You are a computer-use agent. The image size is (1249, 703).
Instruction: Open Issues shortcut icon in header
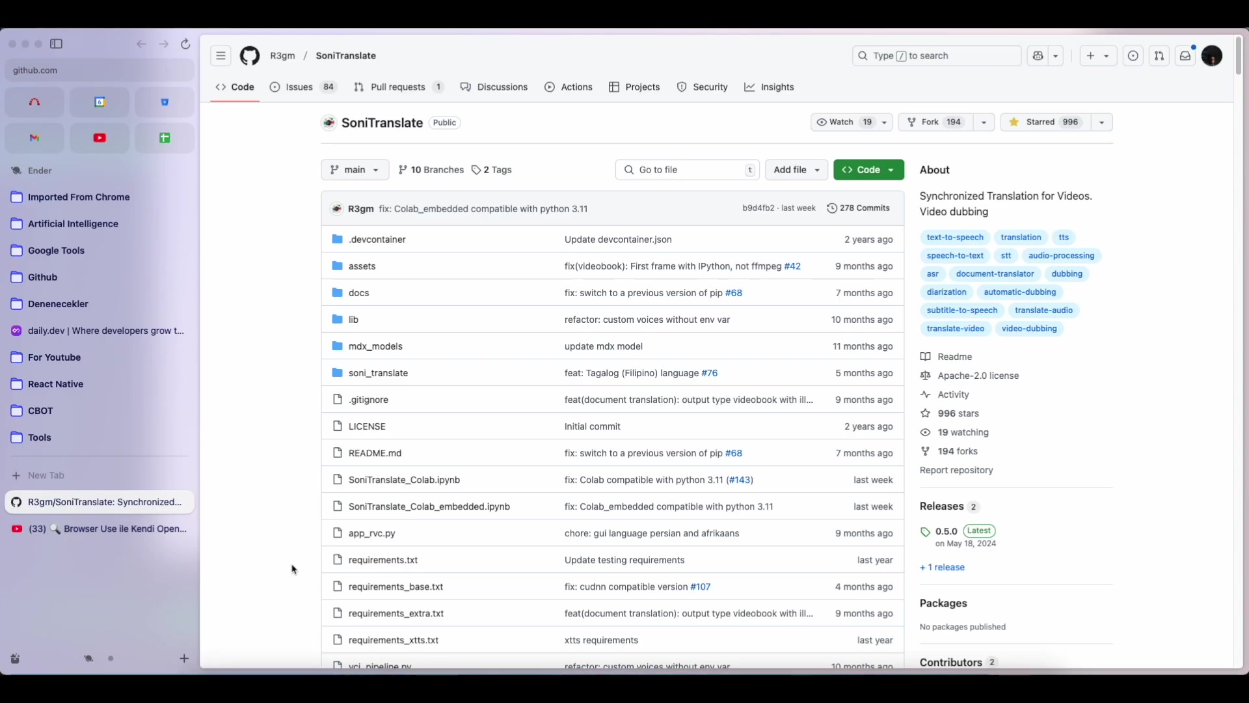point(1133,56)
